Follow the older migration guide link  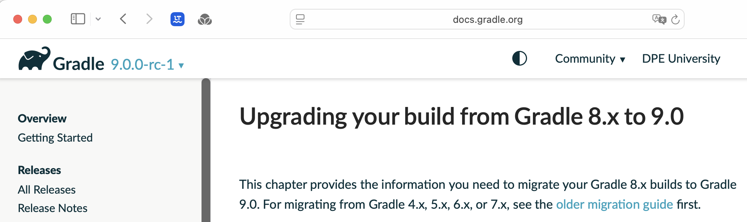point(615,204)
